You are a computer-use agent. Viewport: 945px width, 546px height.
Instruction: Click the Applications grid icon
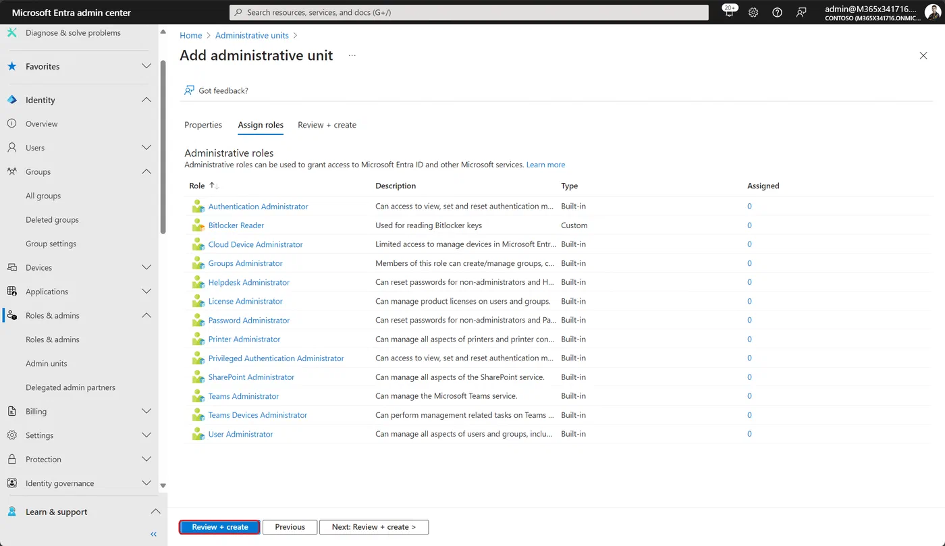click(x=12, y=292)
